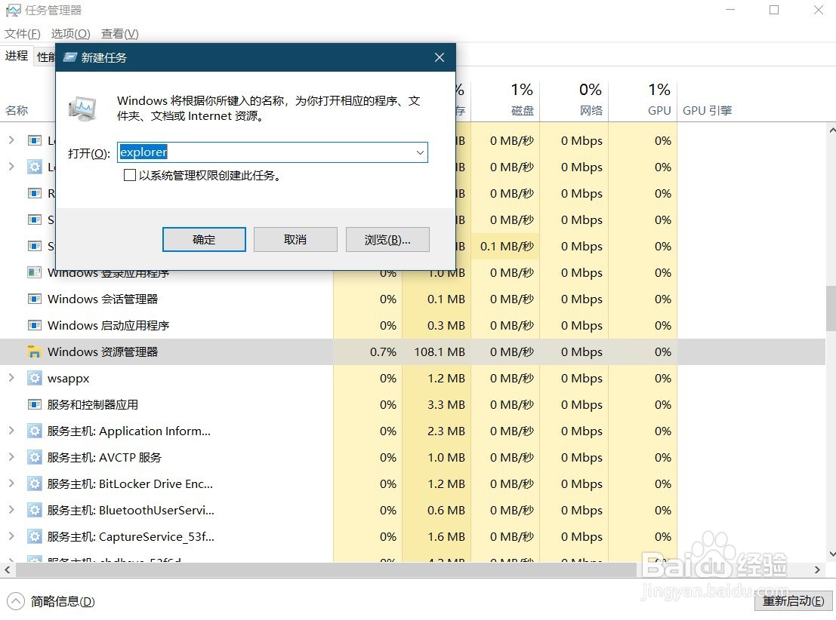This screenshot has height=620, width=836.
Task: Expand 服务主机: BitLocker Drive Enc group
Action: pos(11,483)
